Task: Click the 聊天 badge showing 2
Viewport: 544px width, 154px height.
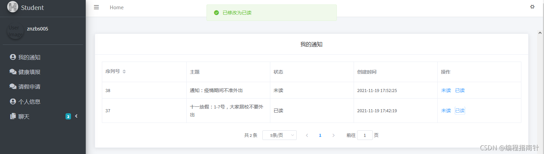Action: coord(68,116)
